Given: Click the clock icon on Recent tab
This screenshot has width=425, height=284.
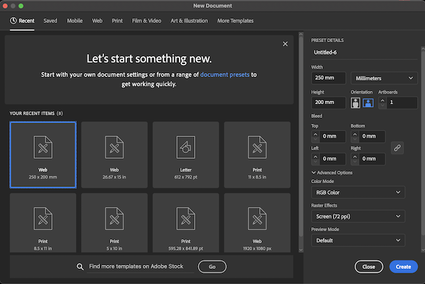Looking at the screenshot, I should 13,20.
